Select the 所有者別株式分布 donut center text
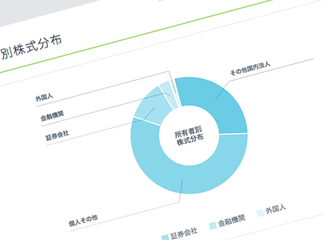This screenshot has width=323, height=240. [x=189, y=136]
